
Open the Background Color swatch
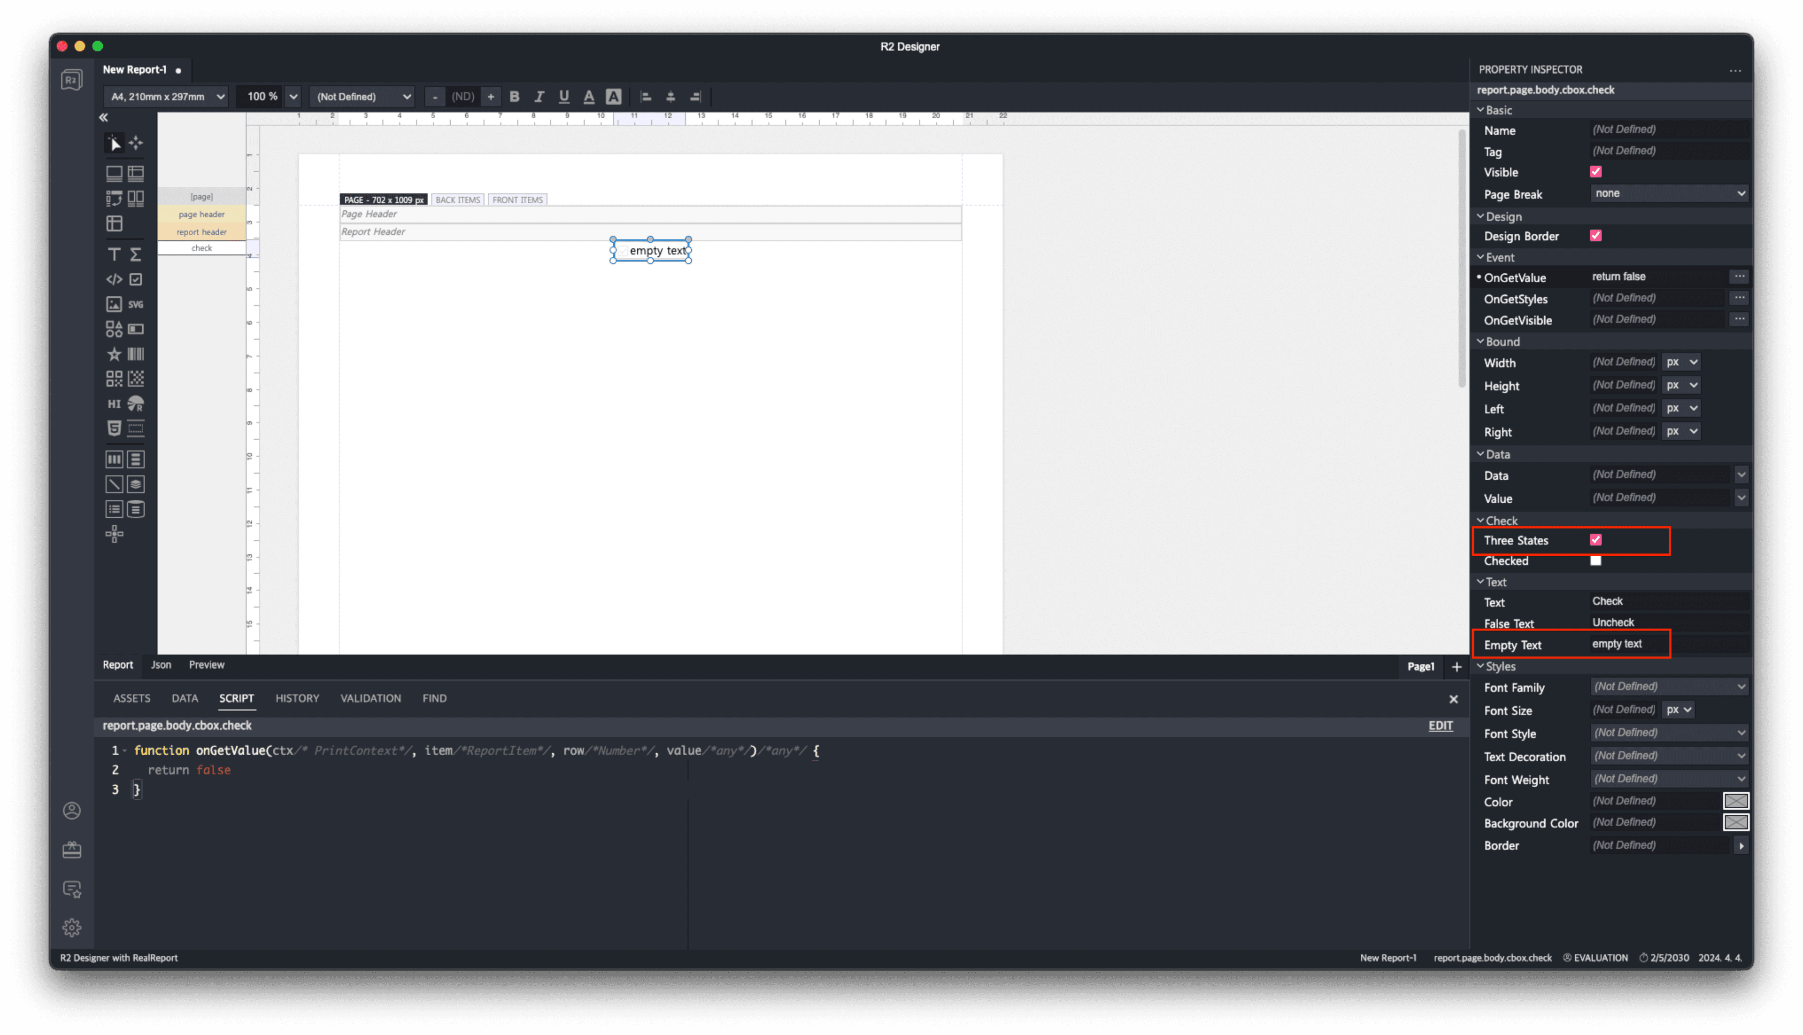click(x=1735, y=822)
